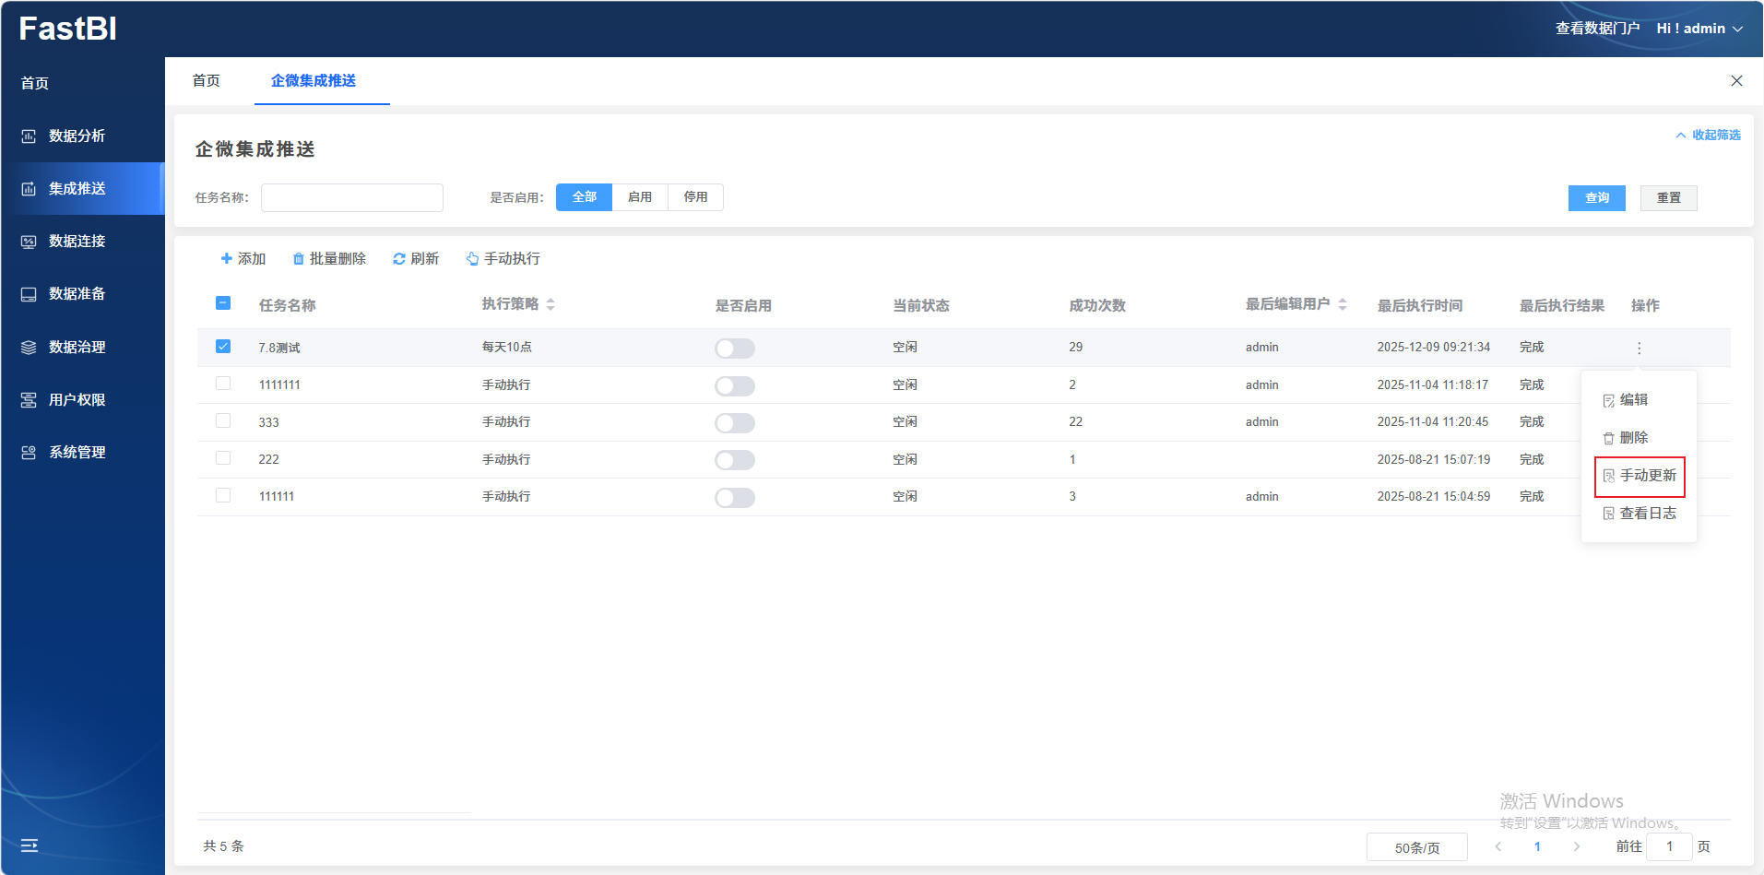Click the 重置 button
The height and width of the screenshot is (875, 1764).
tap(1668, 198)
